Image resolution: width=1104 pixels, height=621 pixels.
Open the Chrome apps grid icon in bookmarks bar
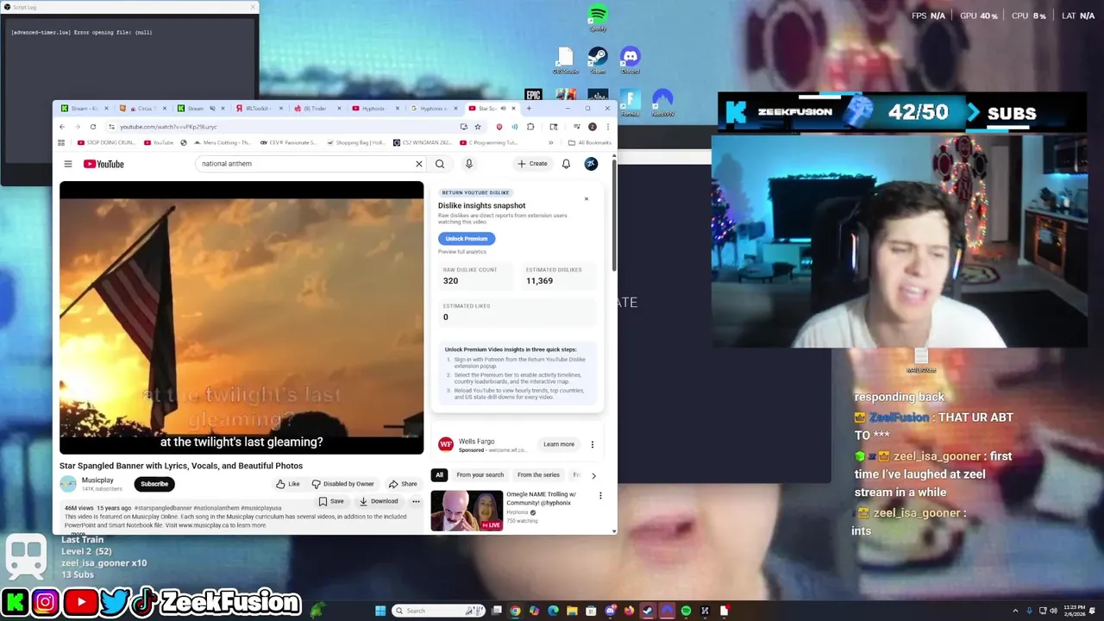(x=63, y=143)
